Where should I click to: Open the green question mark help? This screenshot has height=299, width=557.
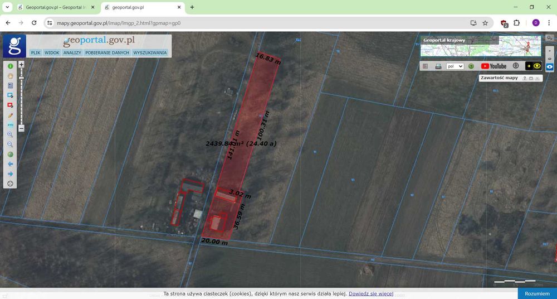coord(471,66)
